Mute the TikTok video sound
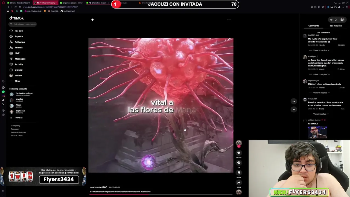The height and width of the screenshot is (197, 350). point(92,20)
